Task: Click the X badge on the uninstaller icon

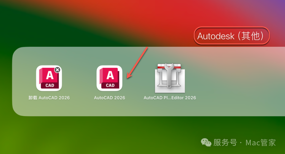Action: pos(58,70)
